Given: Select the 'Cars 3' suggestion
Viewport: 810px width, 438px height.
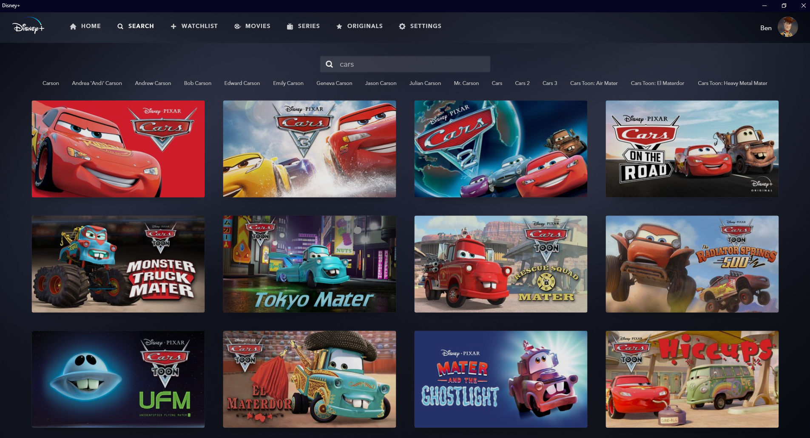Looking at the screenshot, I should [550, 83].
